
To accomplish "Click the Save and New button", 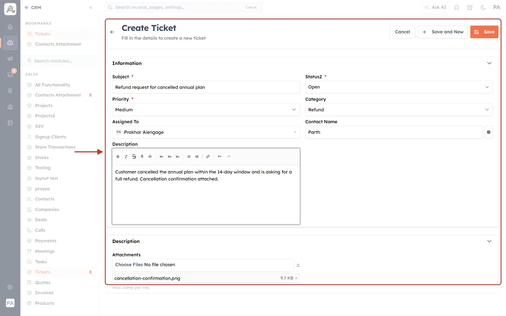I will click(443, 32).
